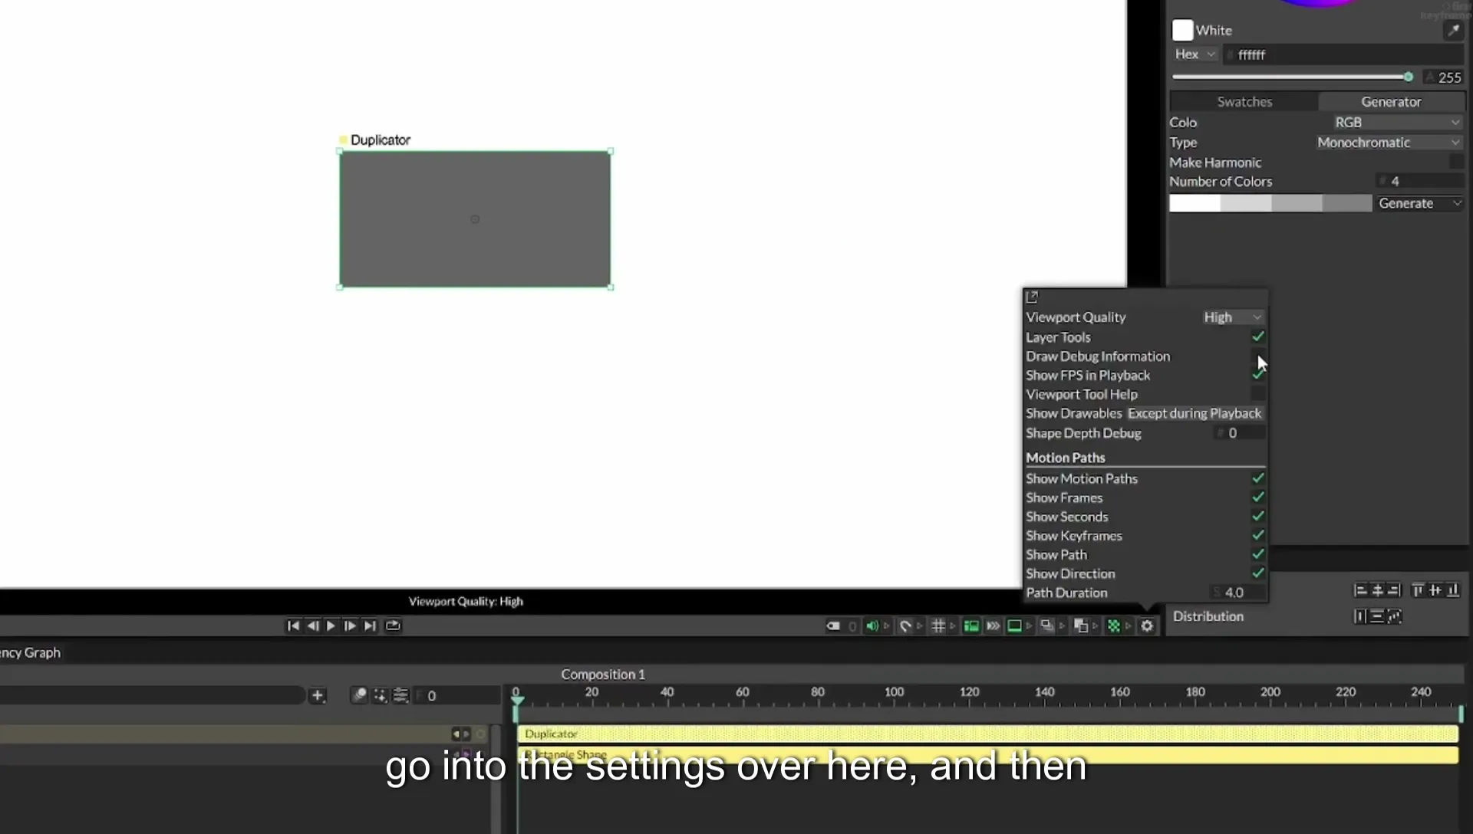Click the hex value ffffff field
Screen dimensions: 1473x834
point(1343,54)
